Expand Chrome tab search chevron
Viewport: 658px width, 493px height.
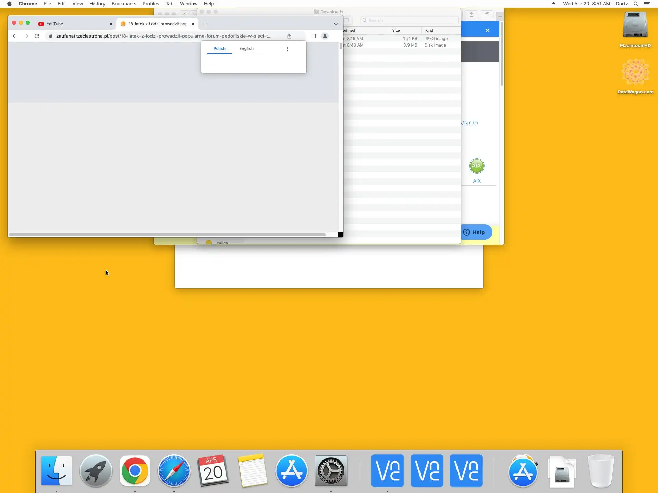click(x=336, y=24)
